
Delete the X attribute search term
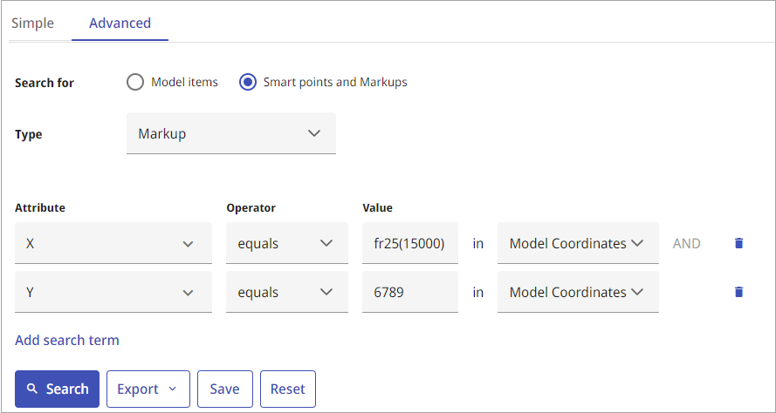coord(738,243)
